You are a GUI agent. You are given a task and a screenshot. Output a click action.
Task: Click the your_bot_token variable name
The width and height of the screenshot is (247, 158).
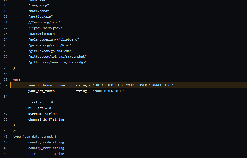click(x=41, y=91)
